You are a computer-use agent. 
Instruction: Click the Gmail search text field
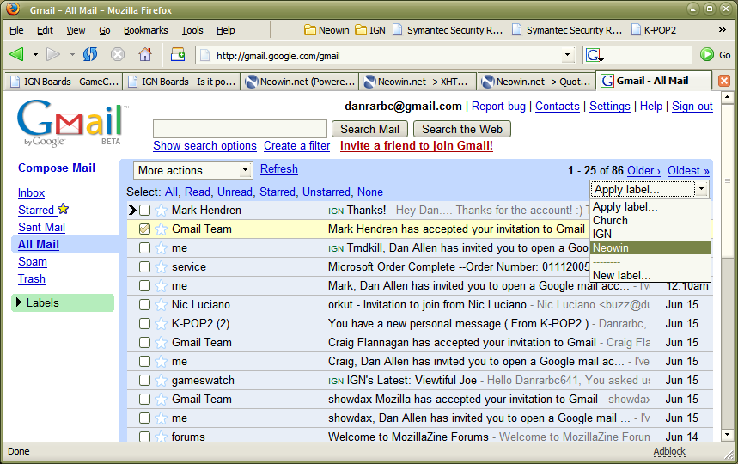(240, 129)
